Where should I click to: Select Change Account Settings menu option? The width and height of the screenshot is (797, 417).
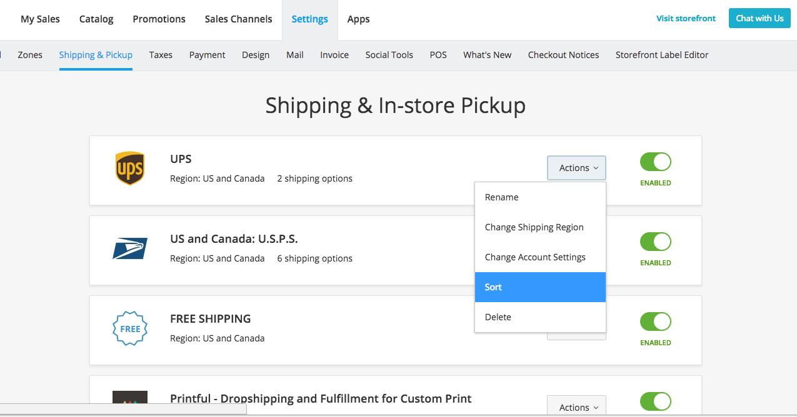click(x=540, y=257)
